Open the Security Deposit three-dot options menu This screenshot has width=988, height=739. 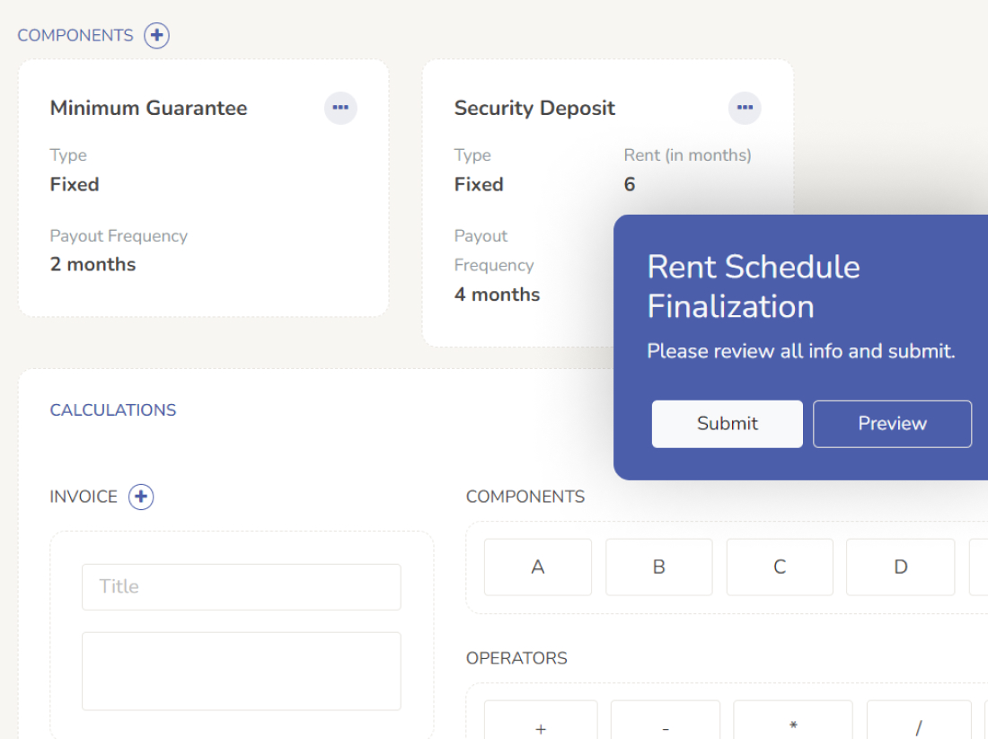[745, 108]
